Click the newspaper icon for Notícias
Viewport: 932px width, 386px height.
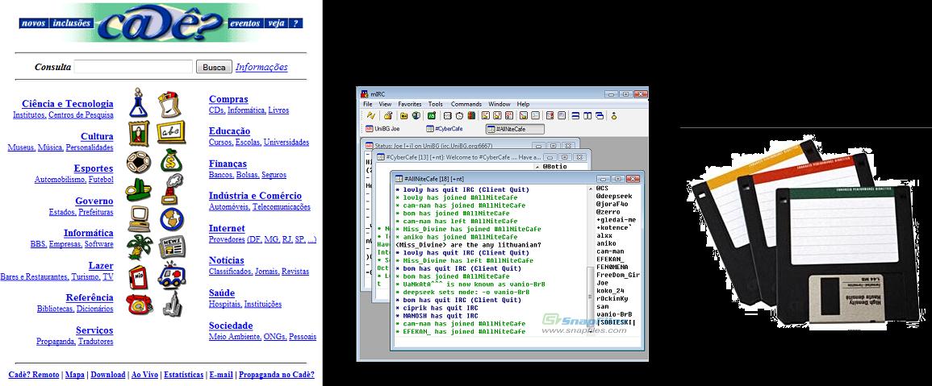[x=172, y=247]
